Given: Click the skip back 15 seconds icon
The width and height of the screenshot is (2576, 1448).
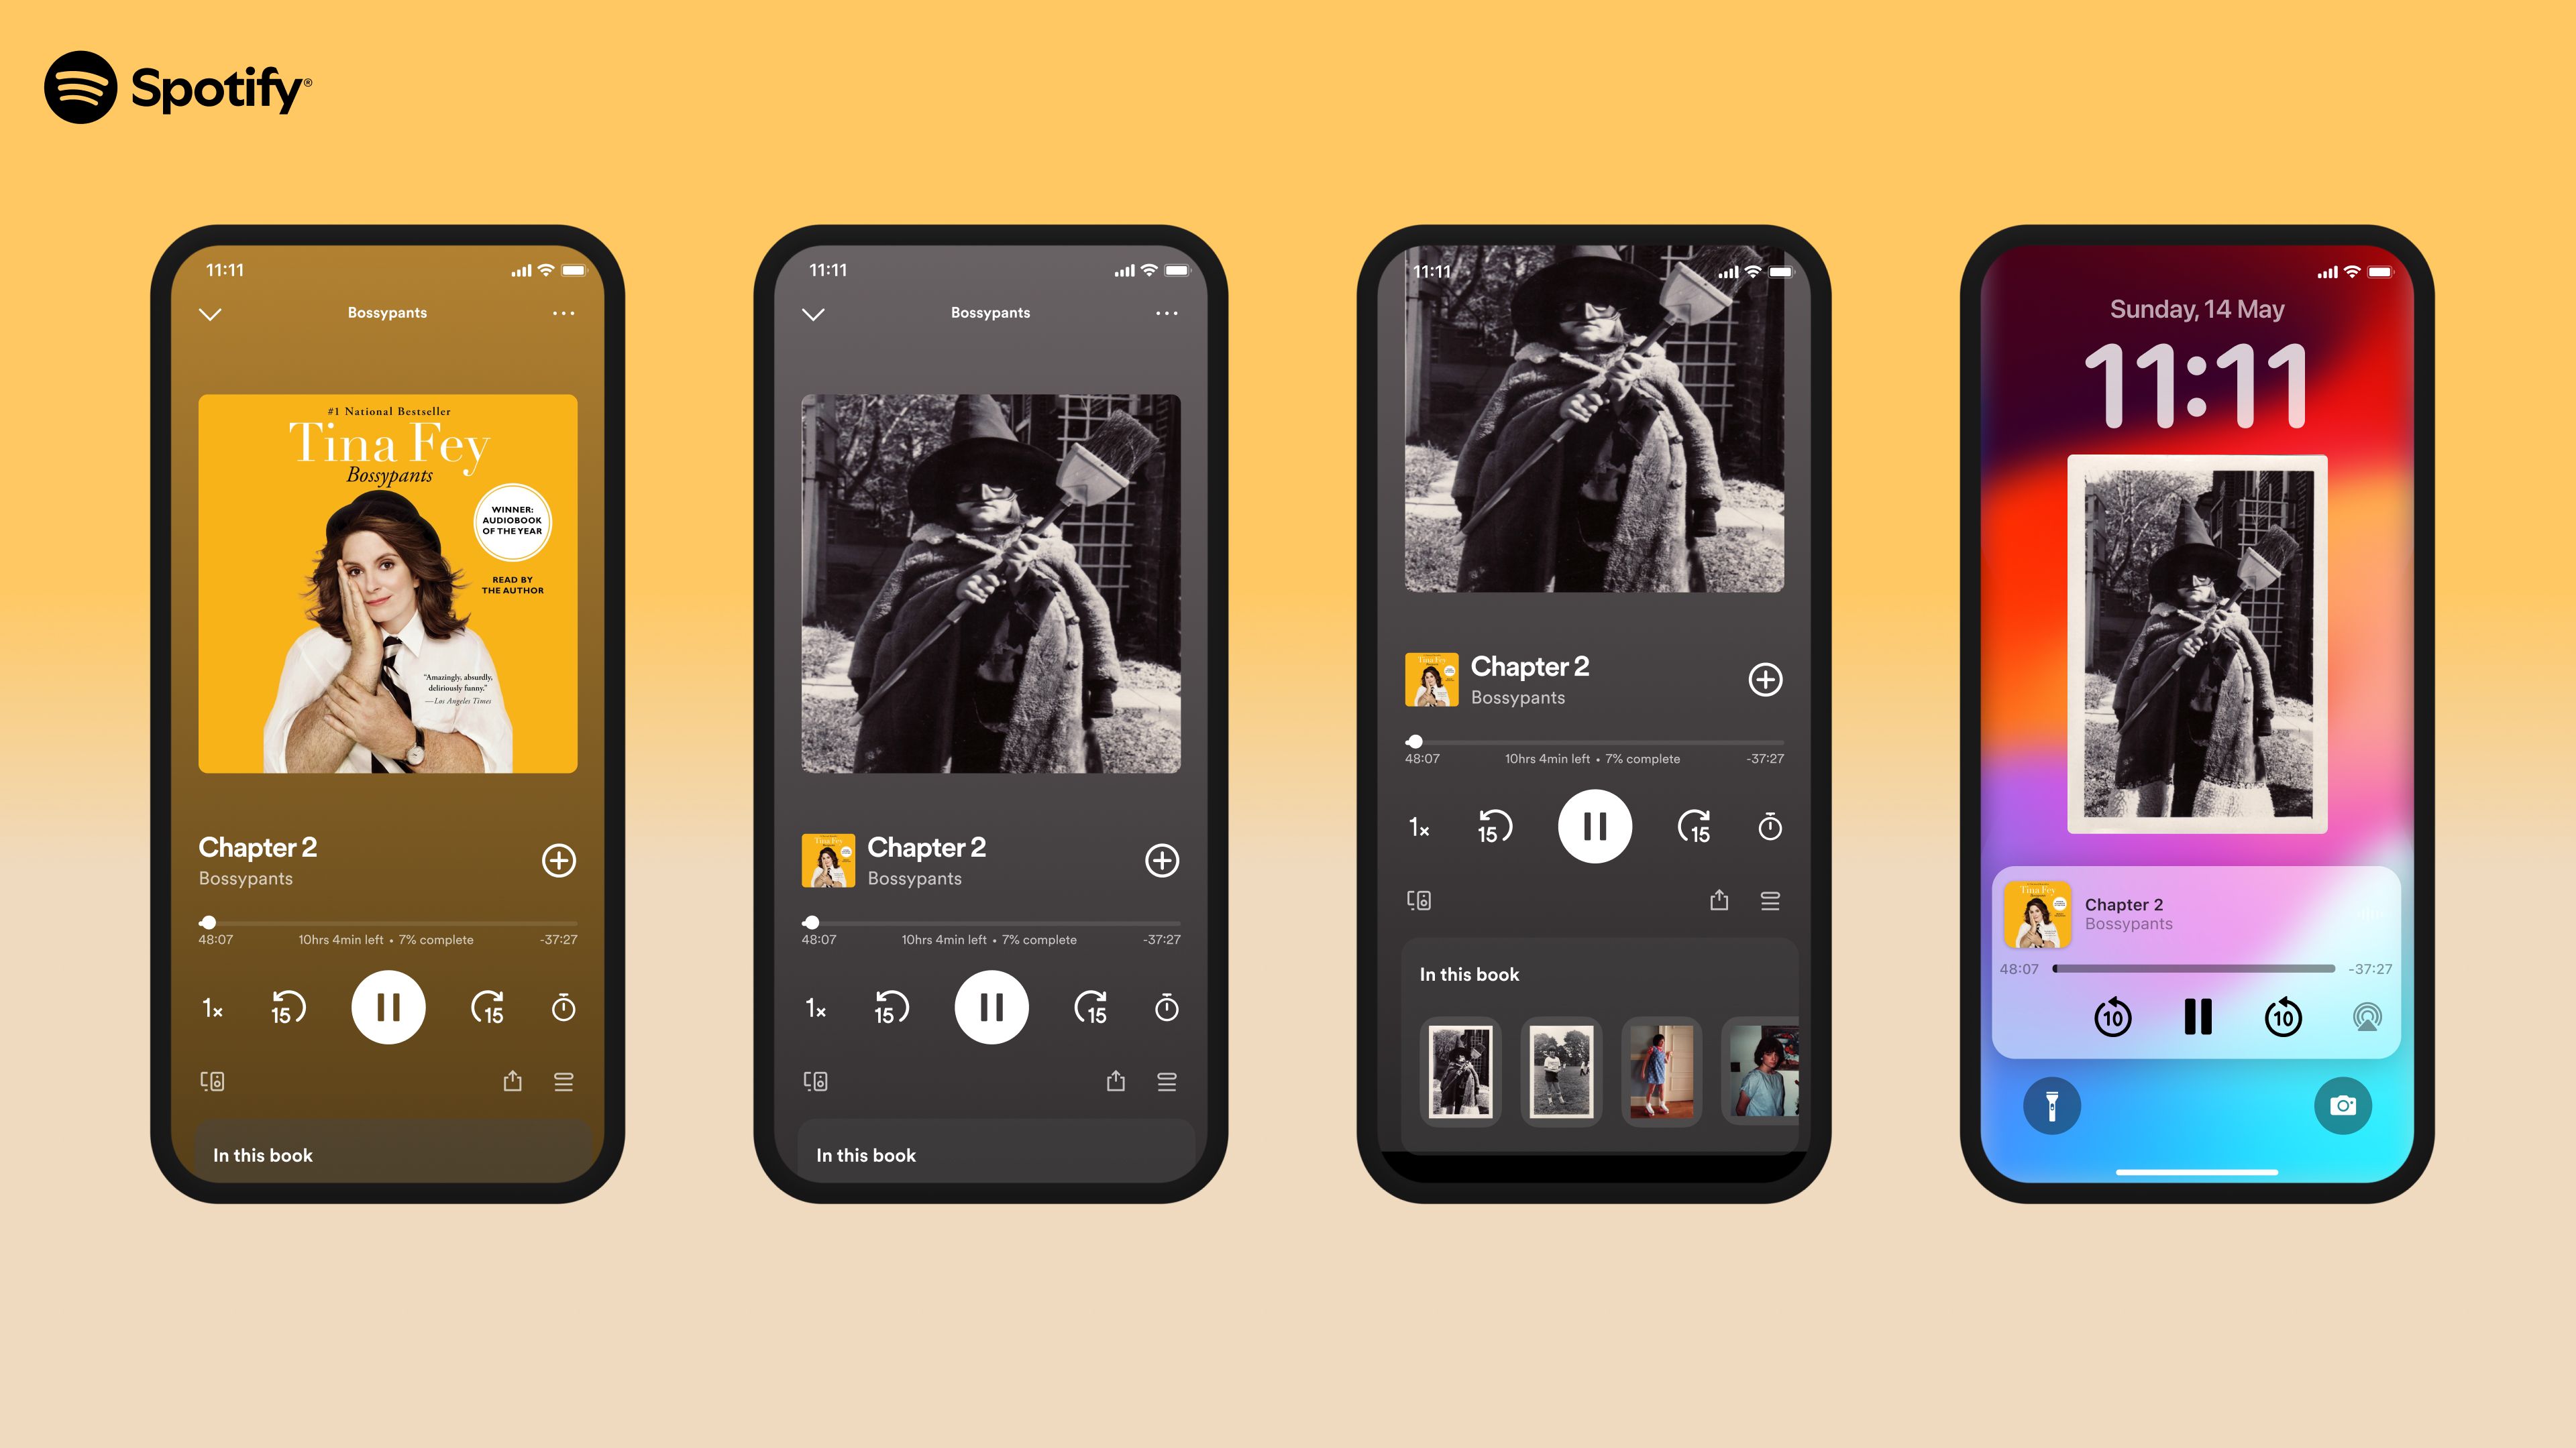Looking at the screenshot, I should tap(288, 1008).
